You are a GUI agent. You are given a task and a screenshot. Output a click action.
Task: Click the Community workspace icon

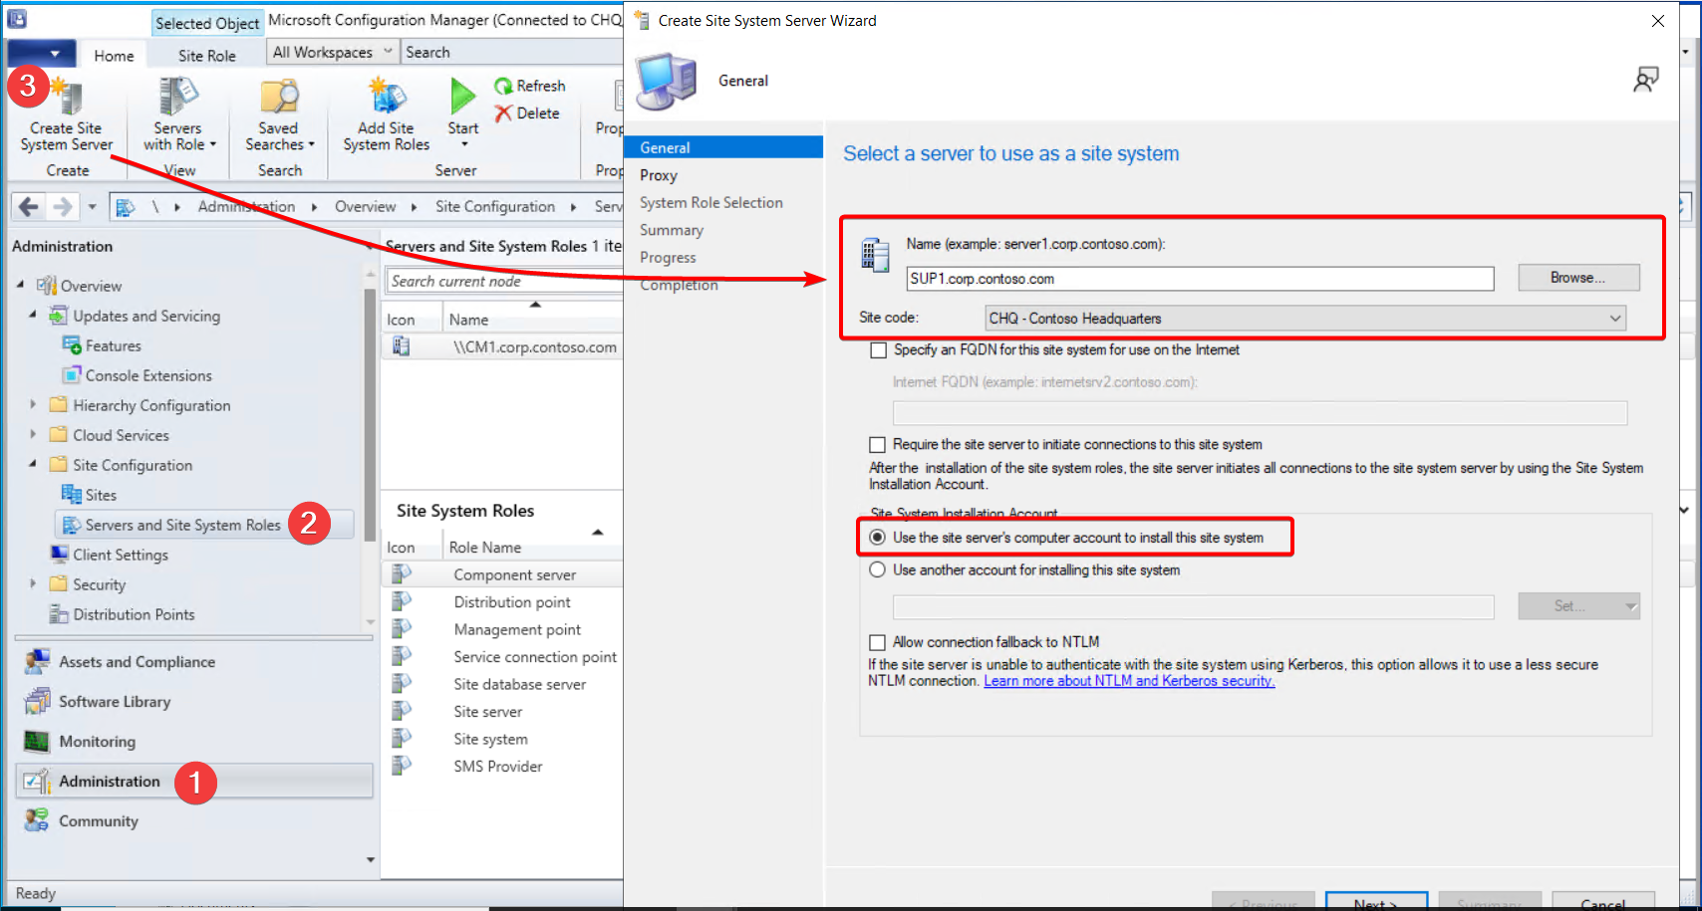38,821
